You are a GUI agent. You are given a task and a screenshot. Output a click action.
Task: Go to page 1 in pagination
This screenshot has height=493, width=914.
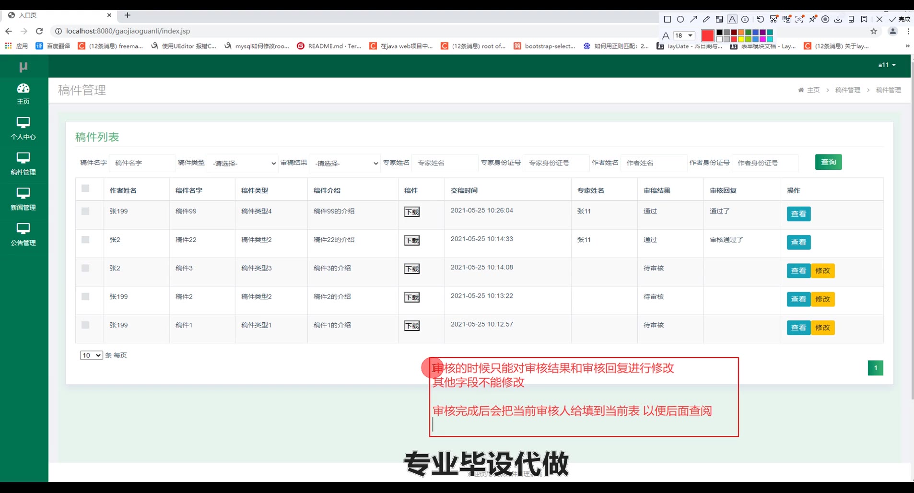(875, 368)
